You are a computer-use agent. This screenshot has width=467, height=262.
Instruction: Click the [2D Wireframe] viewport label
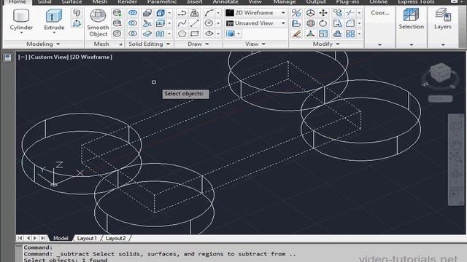pyautogui.click(x=91, y=57)
